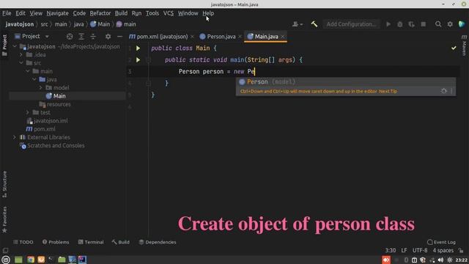This screenshot has height=264, width=469.
Task: Expand the .idea folder
Action: click(21, 55)
